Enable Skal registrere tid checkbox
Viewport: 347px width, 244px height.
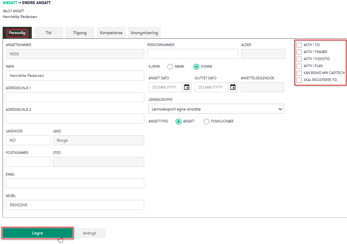click(x=299, y=80)
